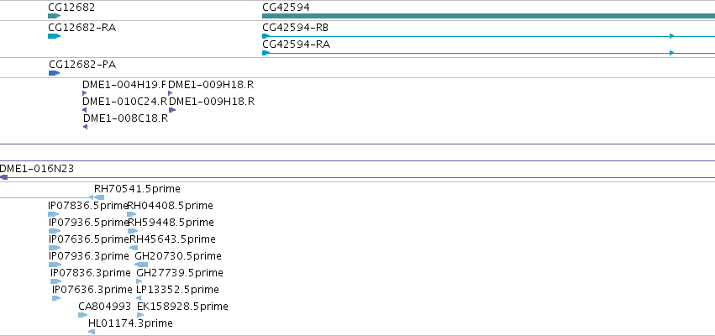Click the DME1-010C24.R arrow marker

point(84,110)
